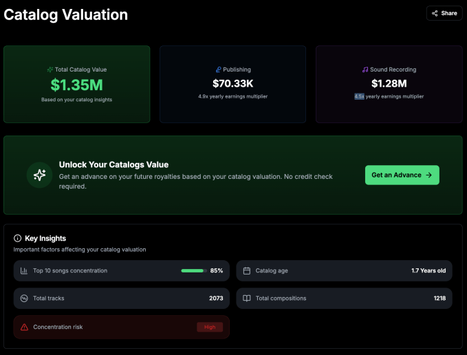The image size is (467, 355).
Task: Click the bar chart icon for songs concentration
Action: click(x=24, y=270)
